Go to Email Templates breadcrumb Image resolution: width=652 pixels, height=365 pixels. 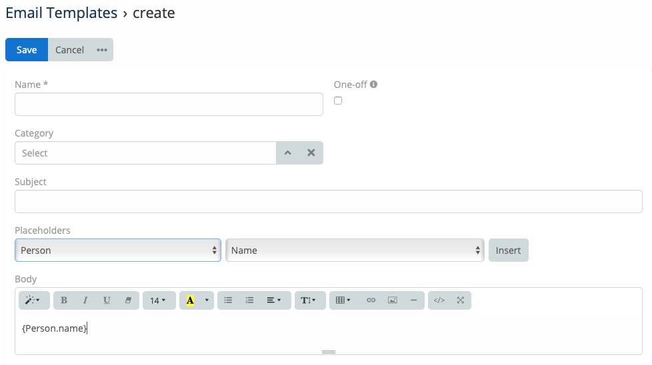61,13
